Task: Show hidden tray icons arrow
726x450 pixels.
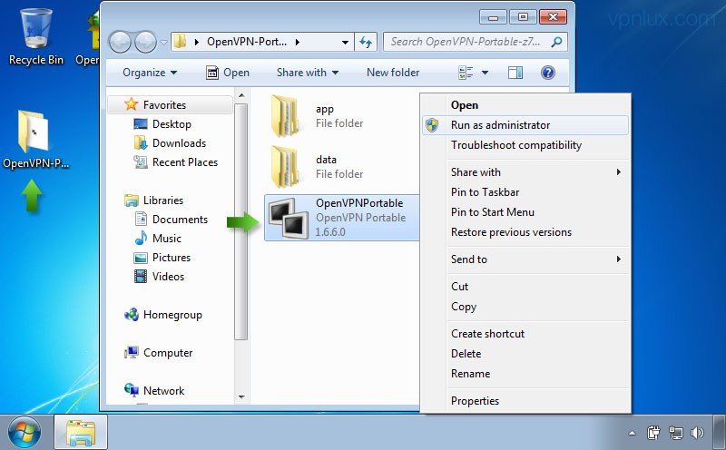Action: 632,434
